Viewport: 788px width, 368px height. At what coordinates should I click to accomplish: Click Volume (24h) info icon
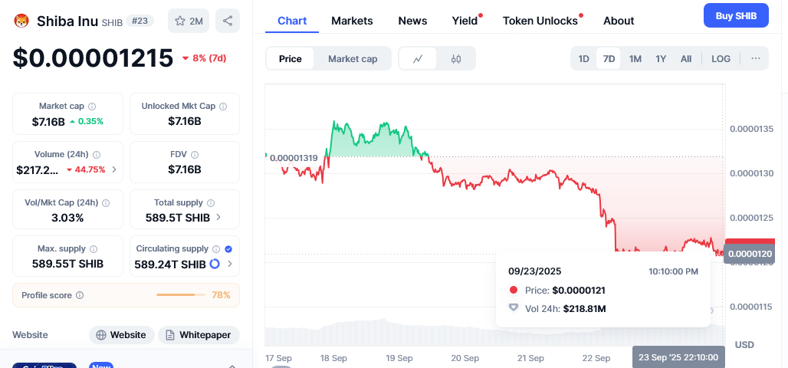click(x=97, y=154)
